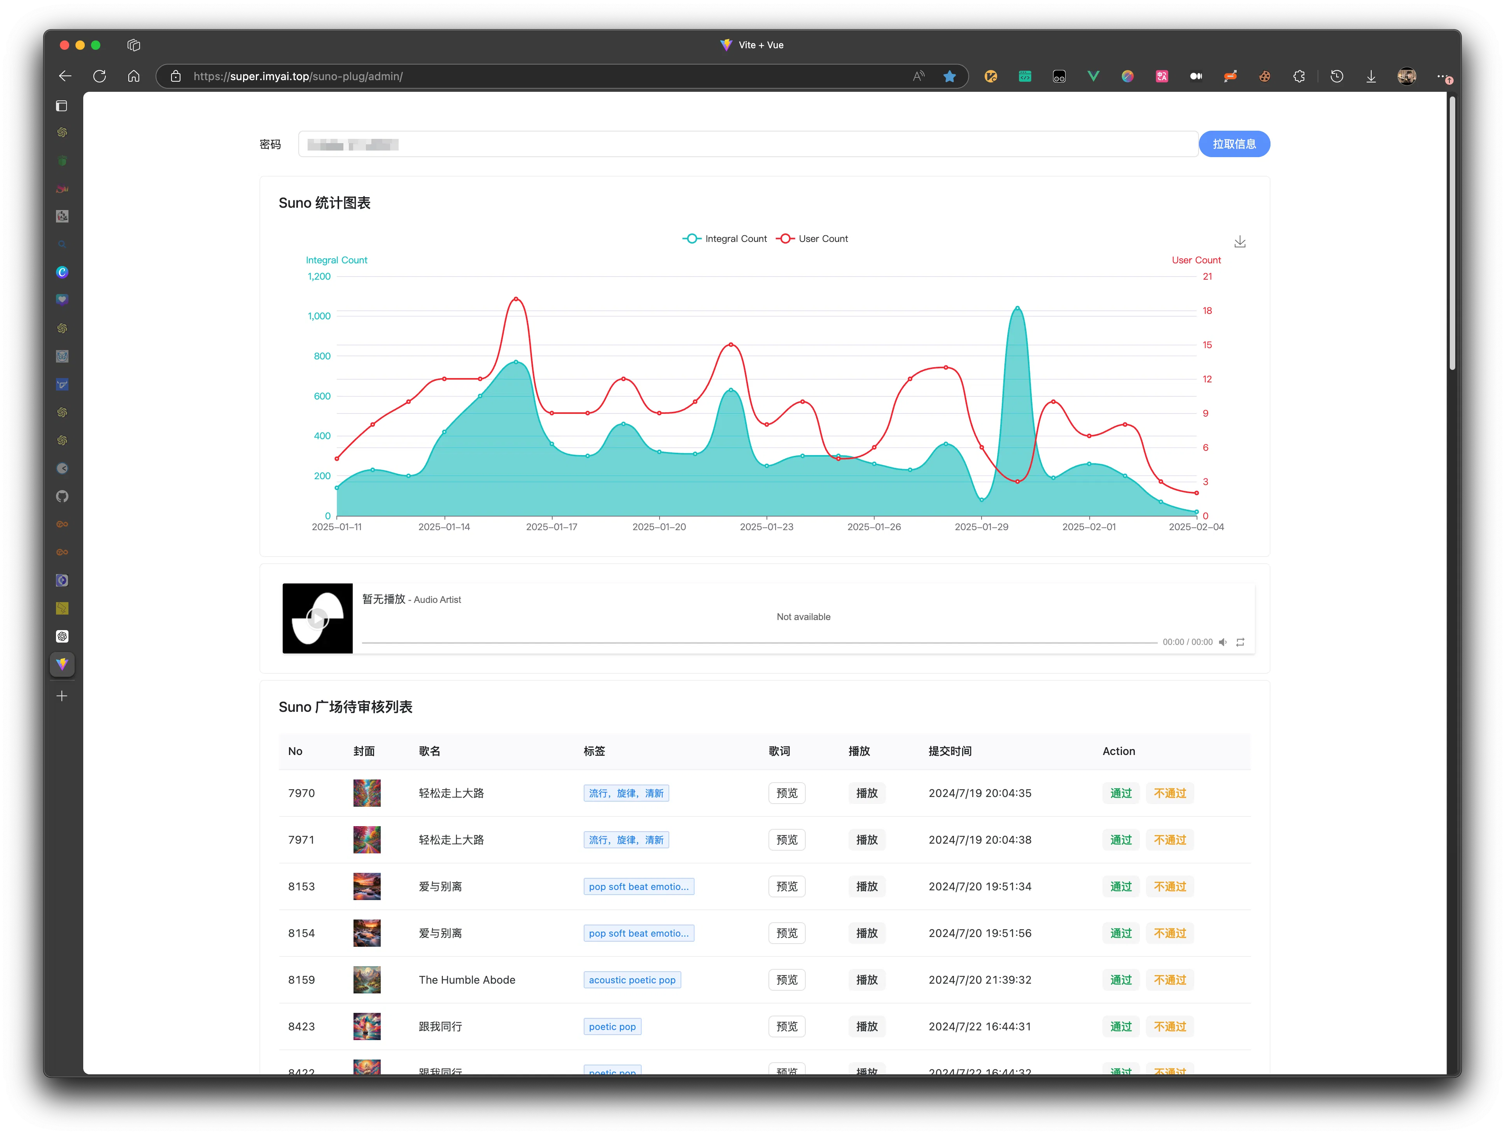Viewport: 1505px width, 1135px height.
Task: Save chart image with download icon
Action: [1240, 242]
